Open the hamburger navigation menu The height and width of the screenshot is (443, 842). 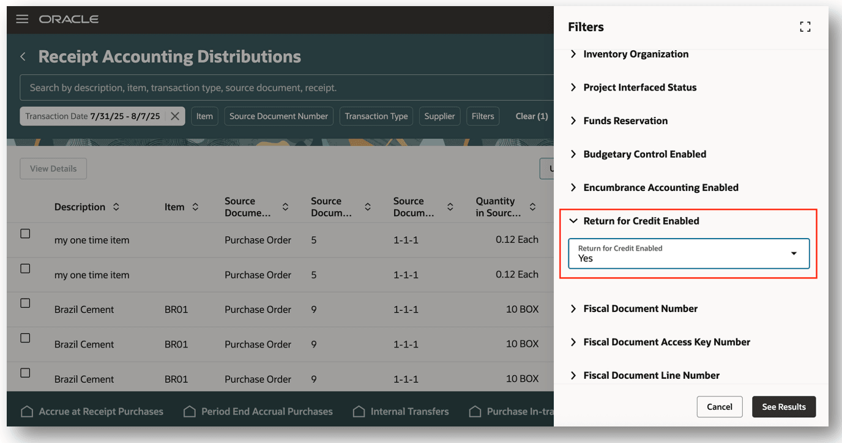[x=22, y=19]
